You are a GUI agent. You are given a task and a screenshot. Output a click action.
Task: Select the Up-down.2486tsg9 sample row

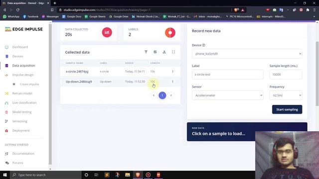click(120, 82)
